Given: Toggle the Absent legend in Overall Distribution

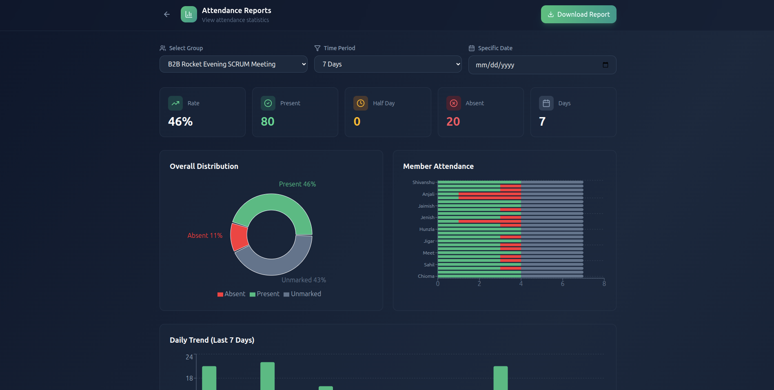Looking at the screenshot, I should point(231,294).
